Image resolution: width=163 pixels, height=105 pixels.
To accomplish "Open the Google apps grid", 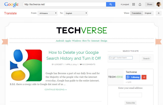I will (x=134, y=4).
